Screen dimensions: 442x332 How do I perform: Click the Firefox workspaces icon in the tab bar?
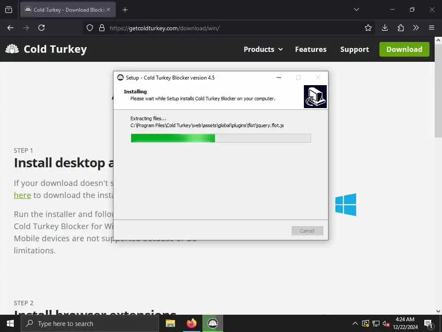coord(9,10)
